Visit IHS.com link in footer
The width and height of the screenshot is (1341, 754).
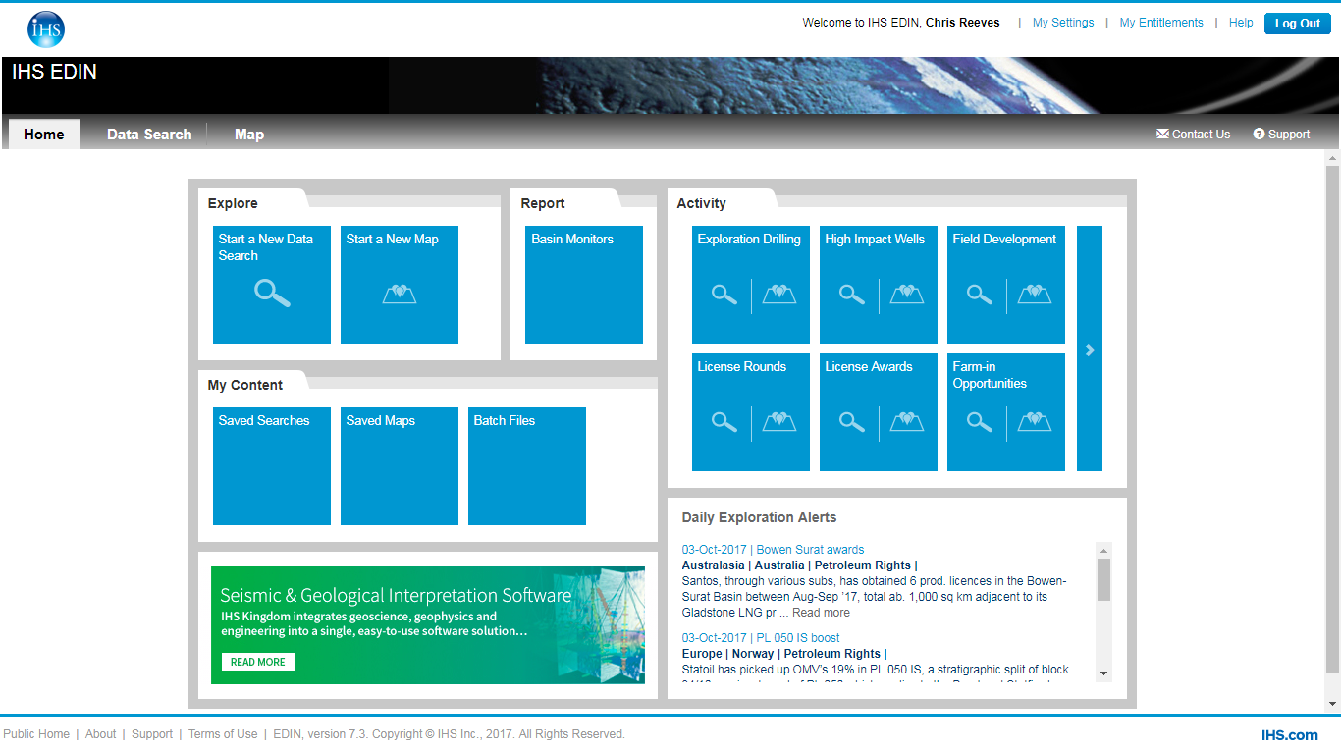1290,735
